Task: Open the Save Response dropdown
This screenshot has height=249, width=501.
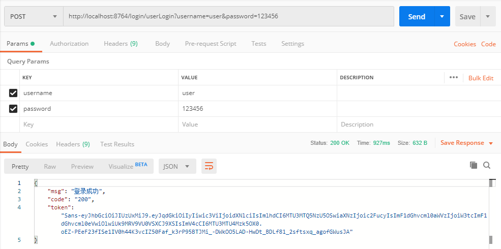Action: [466, 143]
